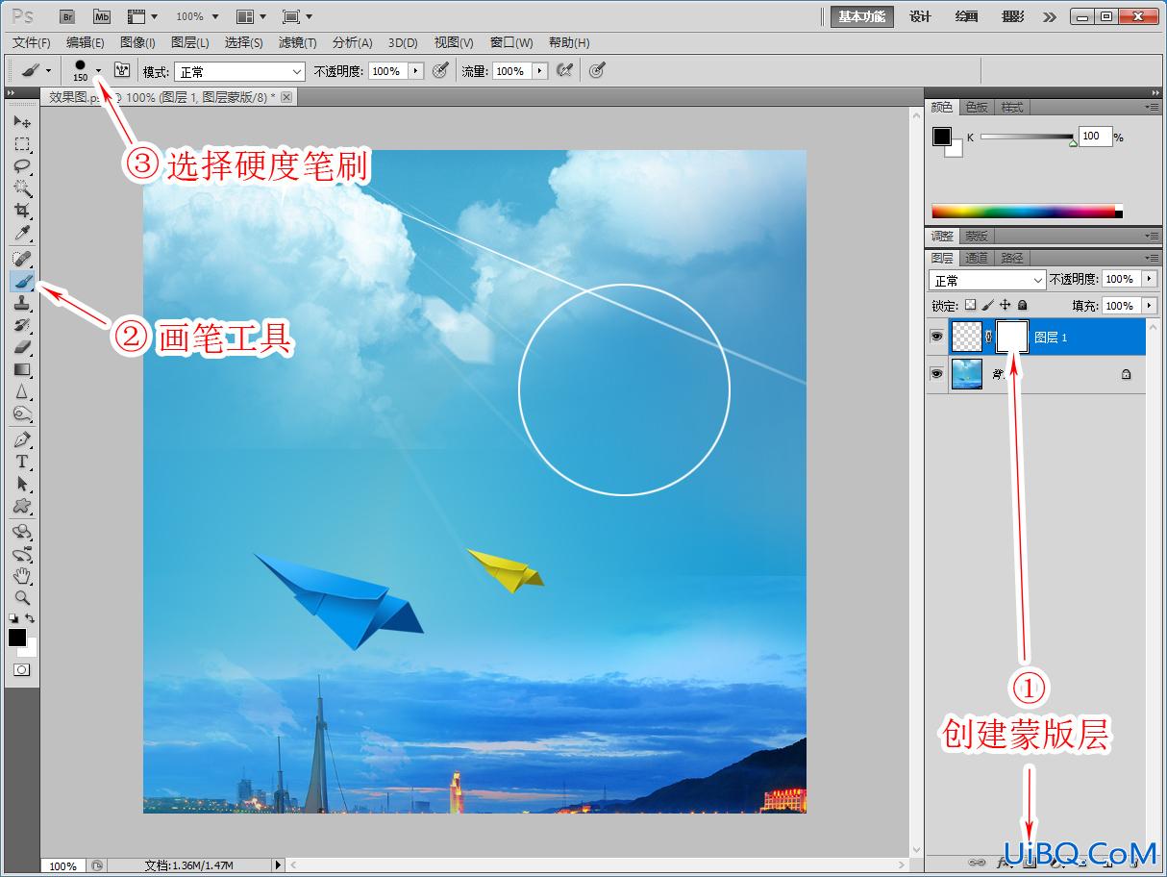The image size is (1167, 877).
Task: Toggle lock image pixels brush icon
Action: click(x=987, y=305)
